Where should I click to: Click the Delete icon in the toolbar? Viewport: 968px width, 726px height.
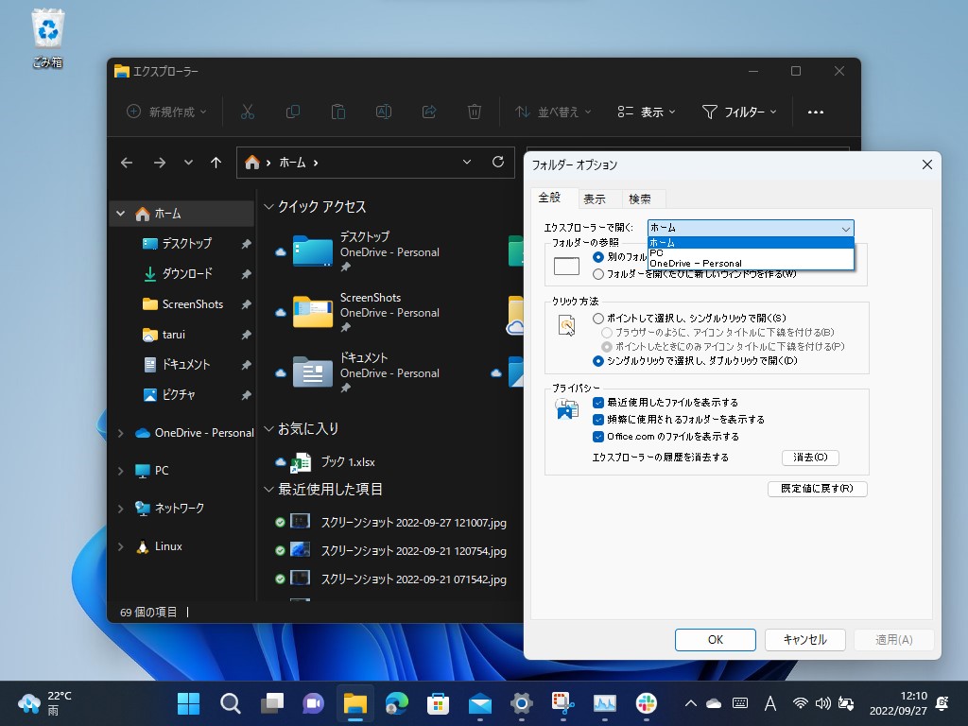click(x=474, y=112)
